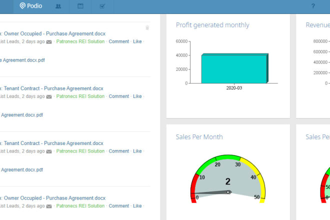The image size is (330, 220).
Task: Open the help question mark icon
Action: 313,6
